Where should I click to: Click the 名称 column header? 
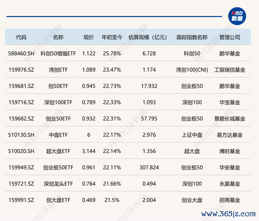tap(58, 37)
